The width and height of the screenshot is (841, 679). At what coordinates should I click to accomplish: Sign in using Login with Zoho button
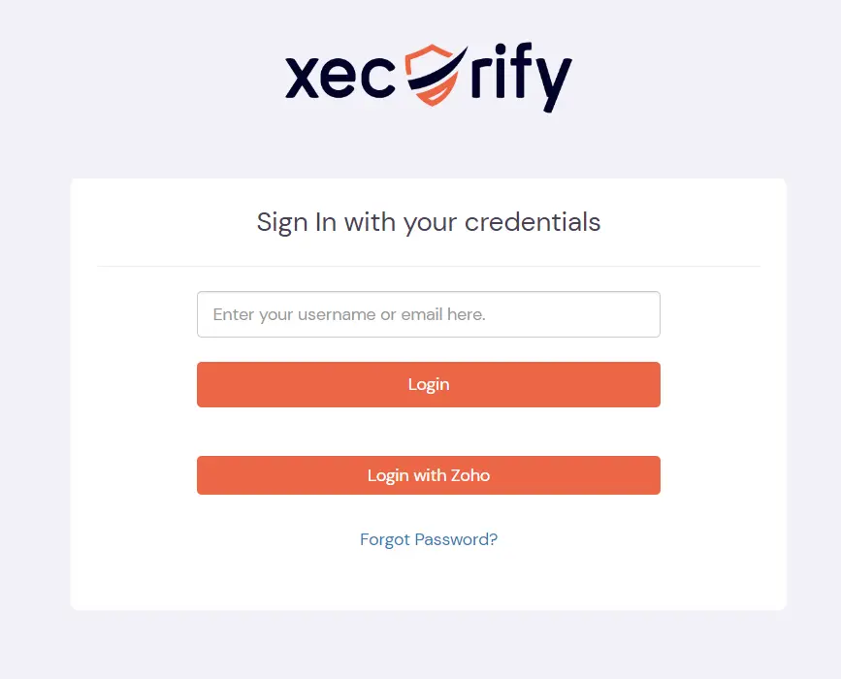429,475
